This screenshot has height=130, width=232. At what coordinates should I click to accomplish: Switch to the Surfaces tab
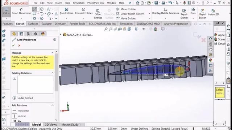pos(33,24)
